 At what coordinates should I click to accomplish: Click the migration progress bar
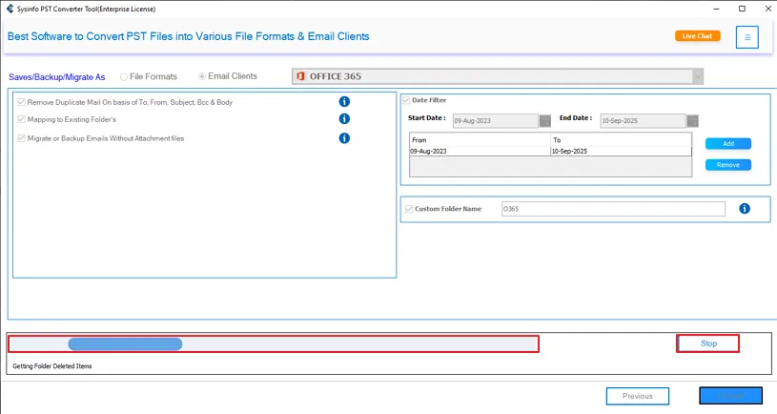(274, 344)
